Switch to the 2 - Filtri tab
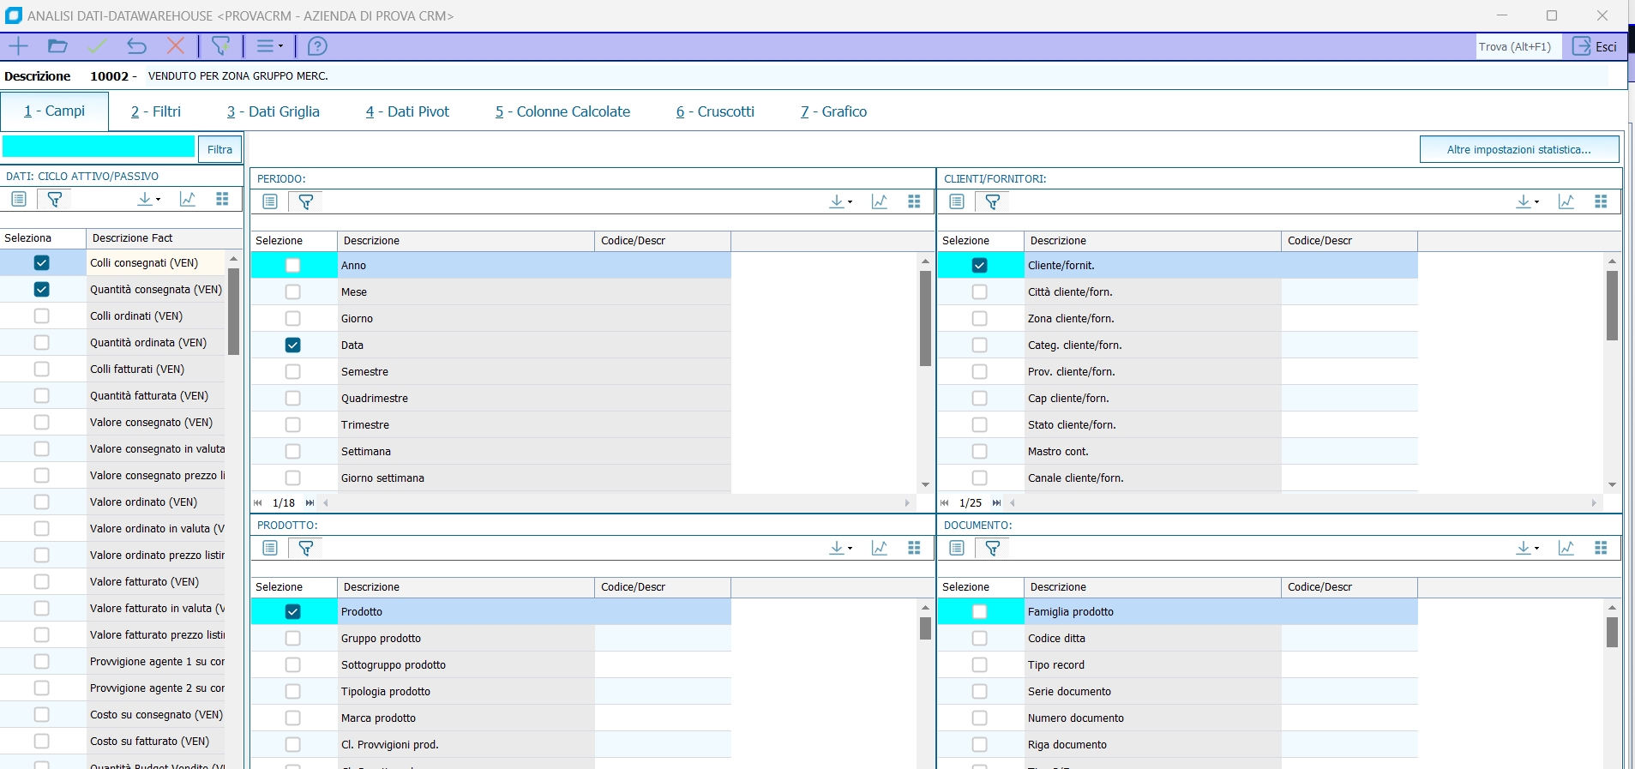The width and height of the screenshot is (1635, 769). tap(156, 111)
